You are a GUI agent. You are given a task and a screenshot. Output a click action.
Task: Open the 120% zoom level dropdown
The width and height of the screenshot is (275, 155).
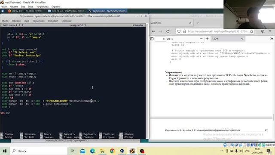(228, 39)
